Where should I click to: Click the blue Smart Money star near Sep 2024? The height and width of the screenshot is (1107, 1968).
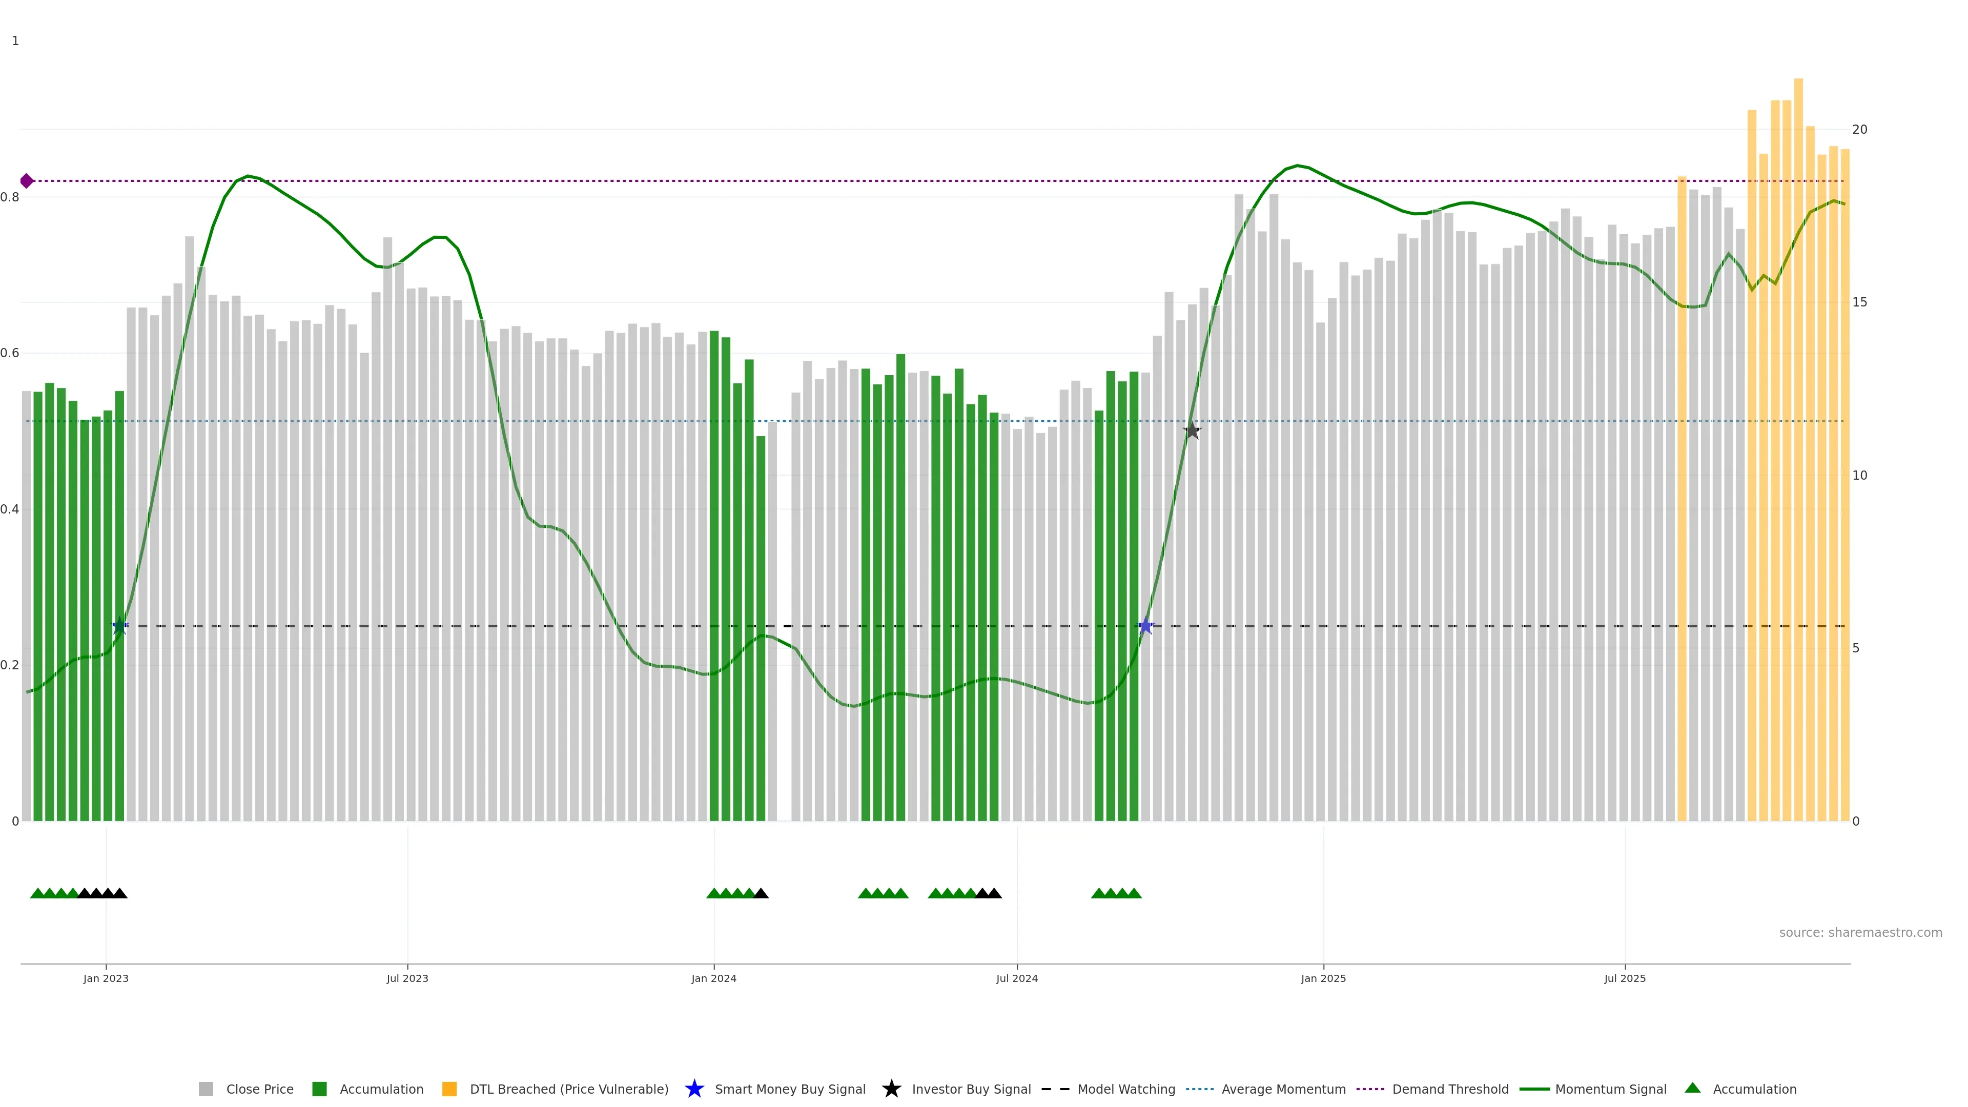tap(1145, 626)
